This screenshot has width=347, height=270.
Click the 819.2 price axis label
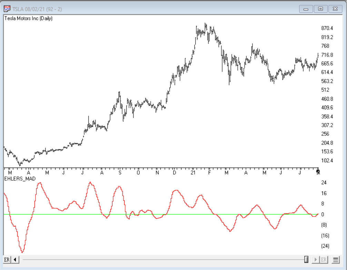point(327,37)
